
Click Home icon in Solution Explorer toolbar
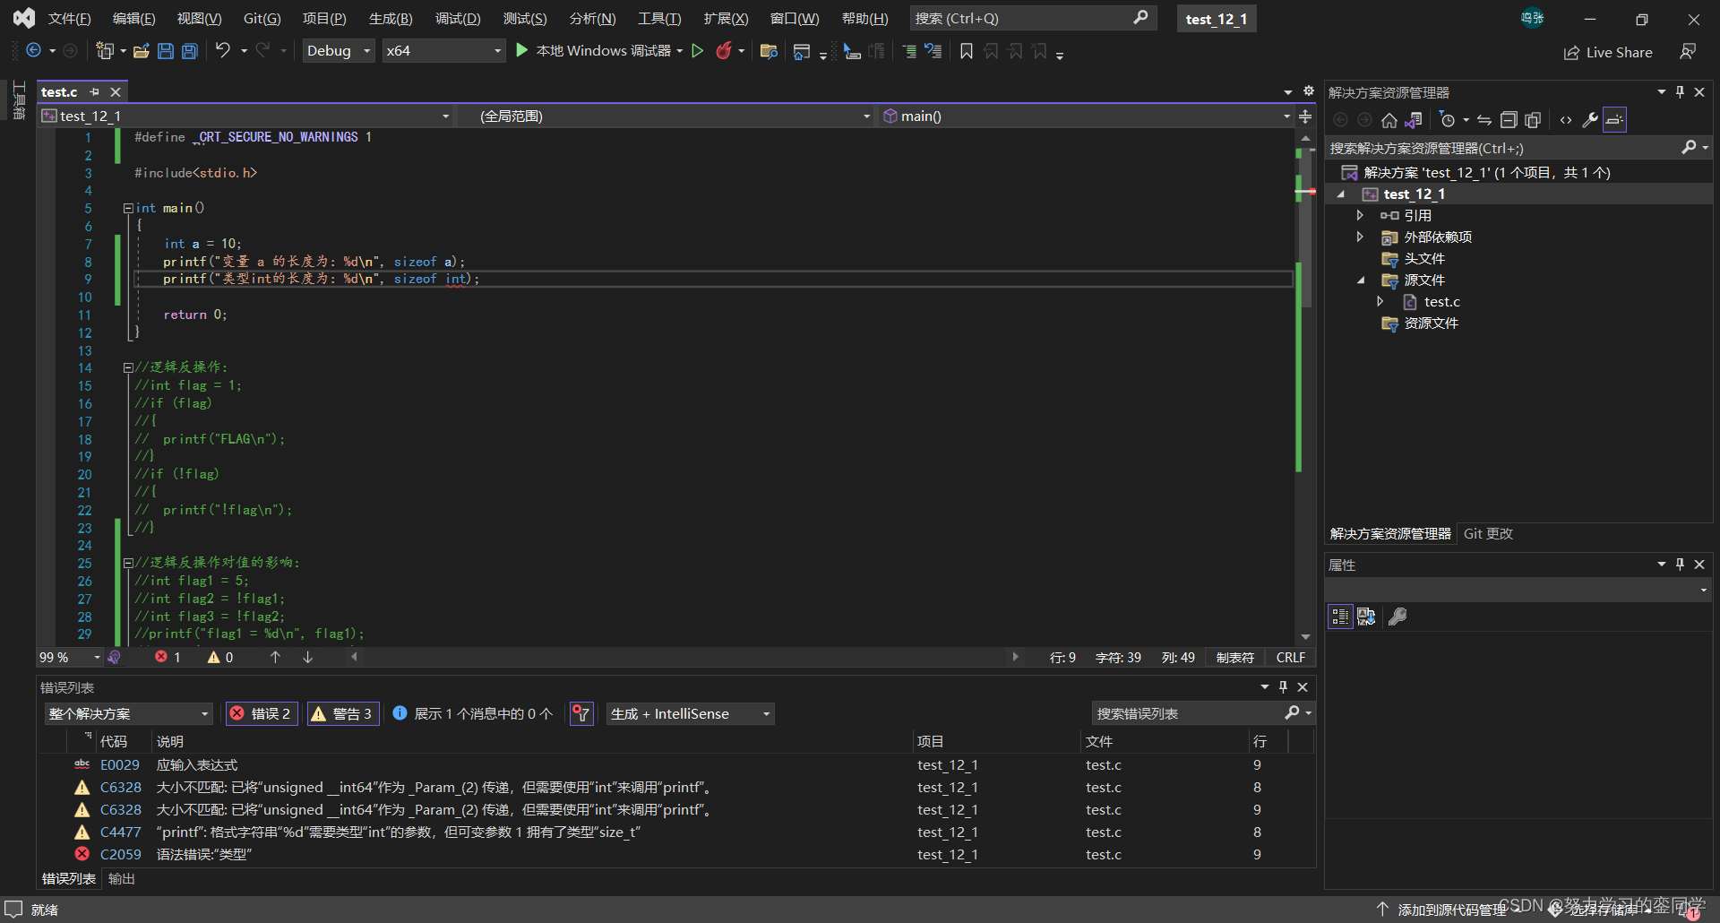1389,120
